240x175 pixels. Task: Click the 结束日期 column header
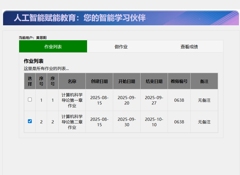(x=154, y=81)
